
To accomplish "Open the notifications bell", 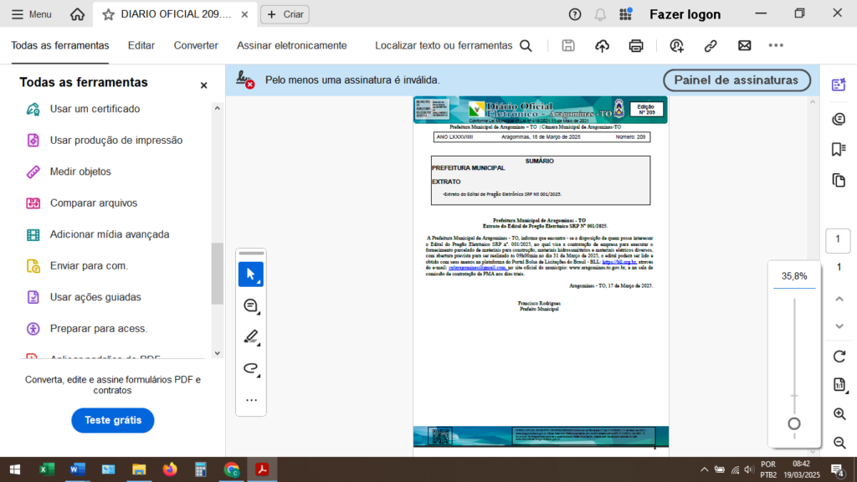I will [x=600, y=15].
